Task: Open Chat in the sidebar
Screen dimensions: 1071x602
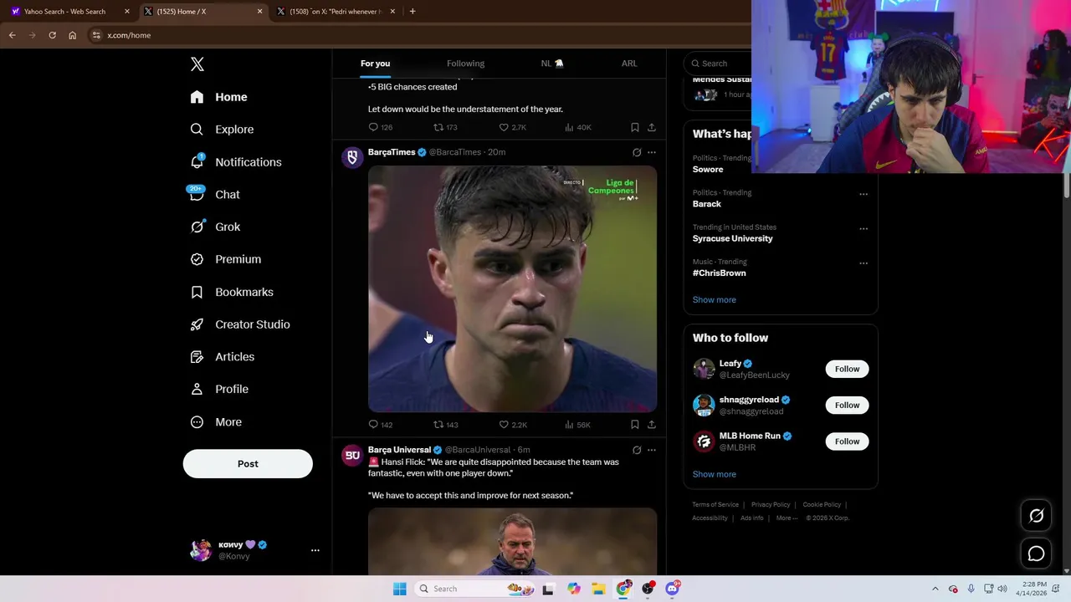Action: pos(214,194)
